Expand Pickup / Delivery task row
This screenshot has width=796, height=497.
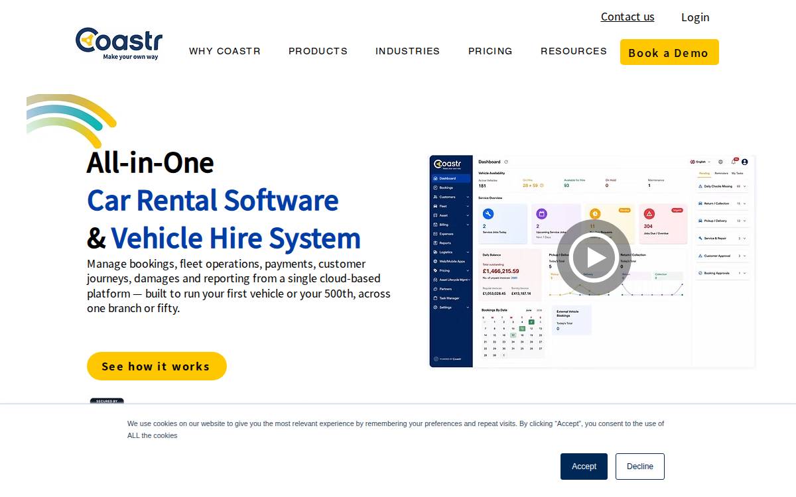pos(723,221)
